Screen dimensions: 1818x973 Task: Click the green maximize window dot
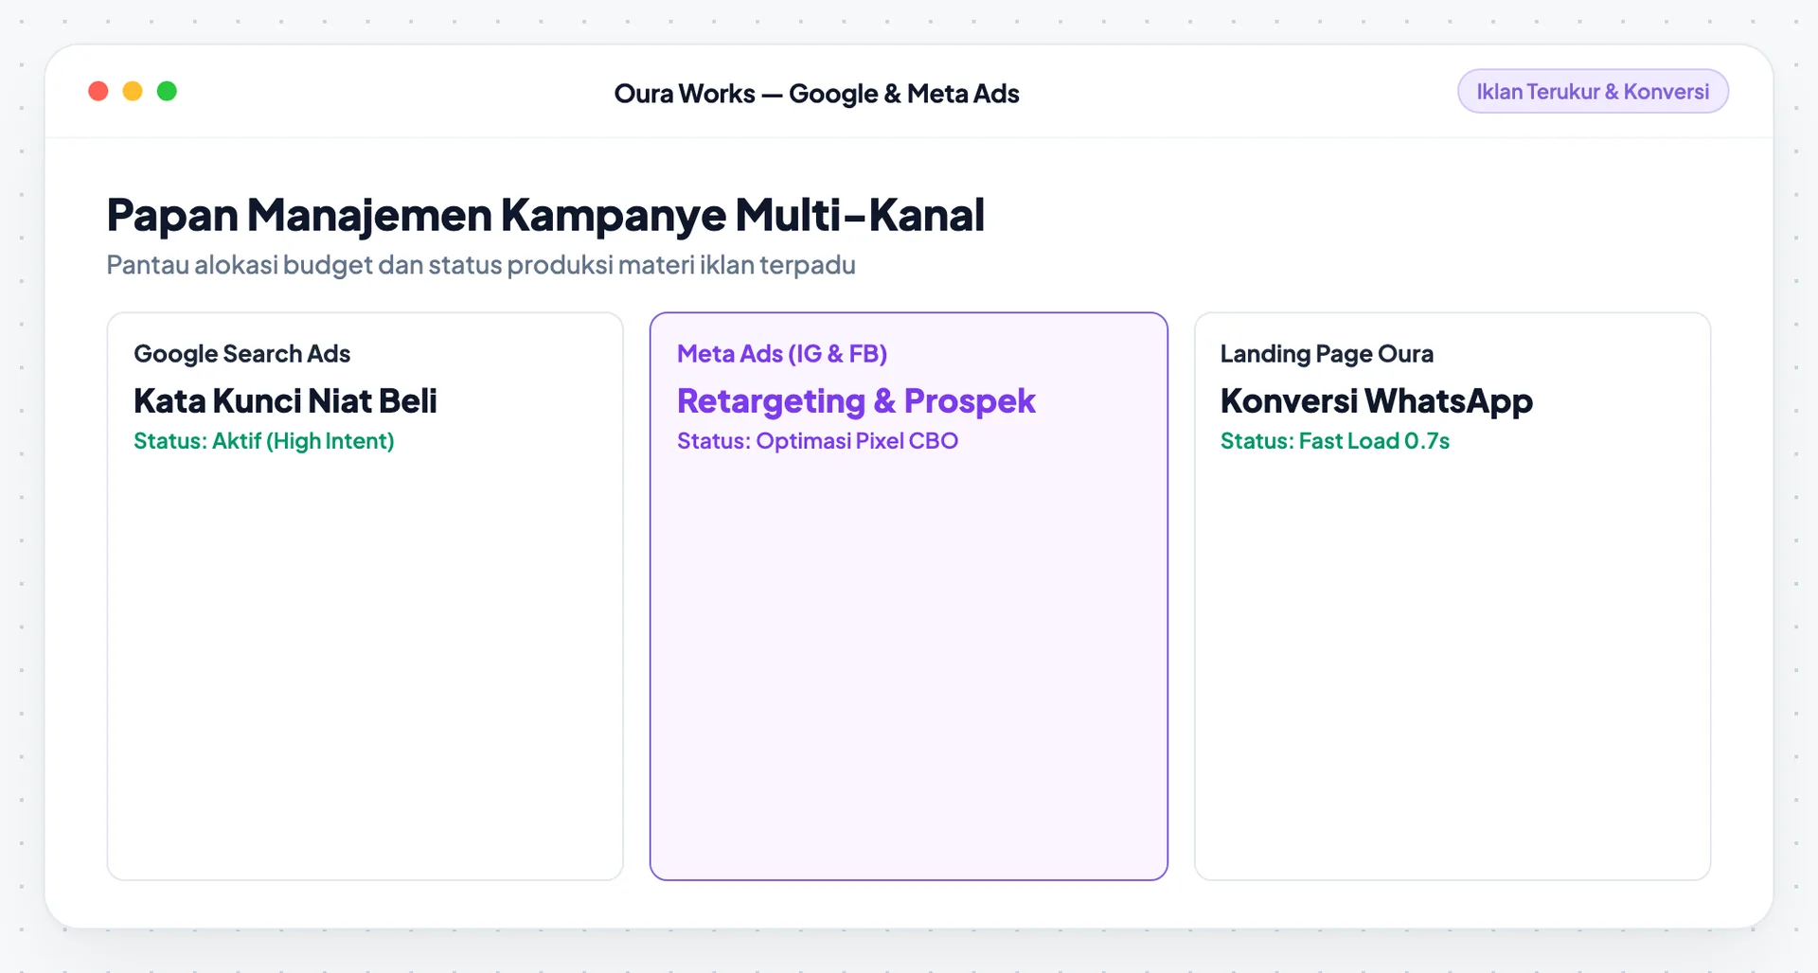167,91
